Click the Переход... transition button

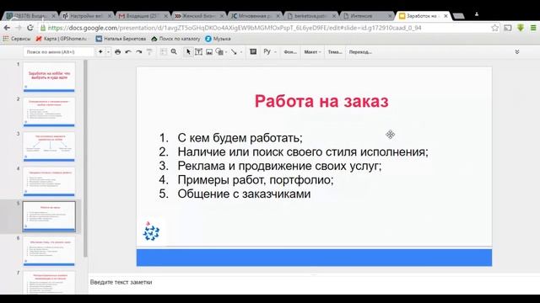[x=360, y=52]
